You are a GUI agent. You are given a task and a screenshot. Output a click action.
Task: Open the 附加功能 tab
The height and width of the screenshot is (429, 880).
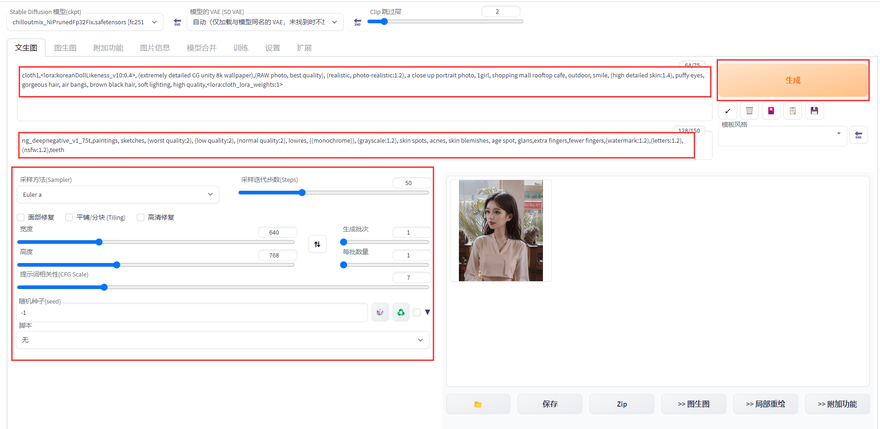[108, 48]
